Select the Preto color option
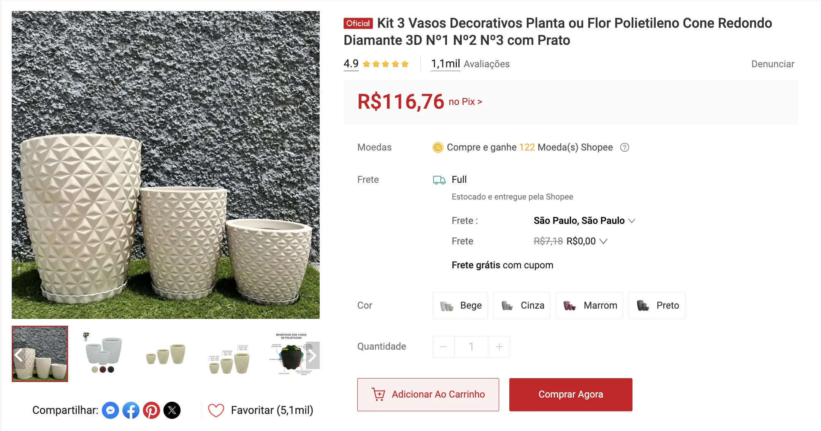Screen dimensions: 821x431 (x=657, y=305)
